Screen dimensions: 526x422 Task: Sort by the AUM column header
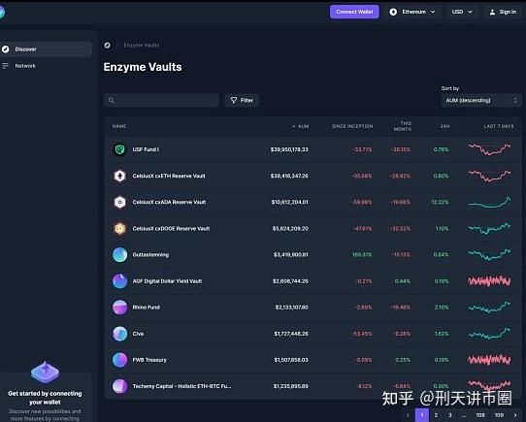pyautogui.click(x=301, y=126)
